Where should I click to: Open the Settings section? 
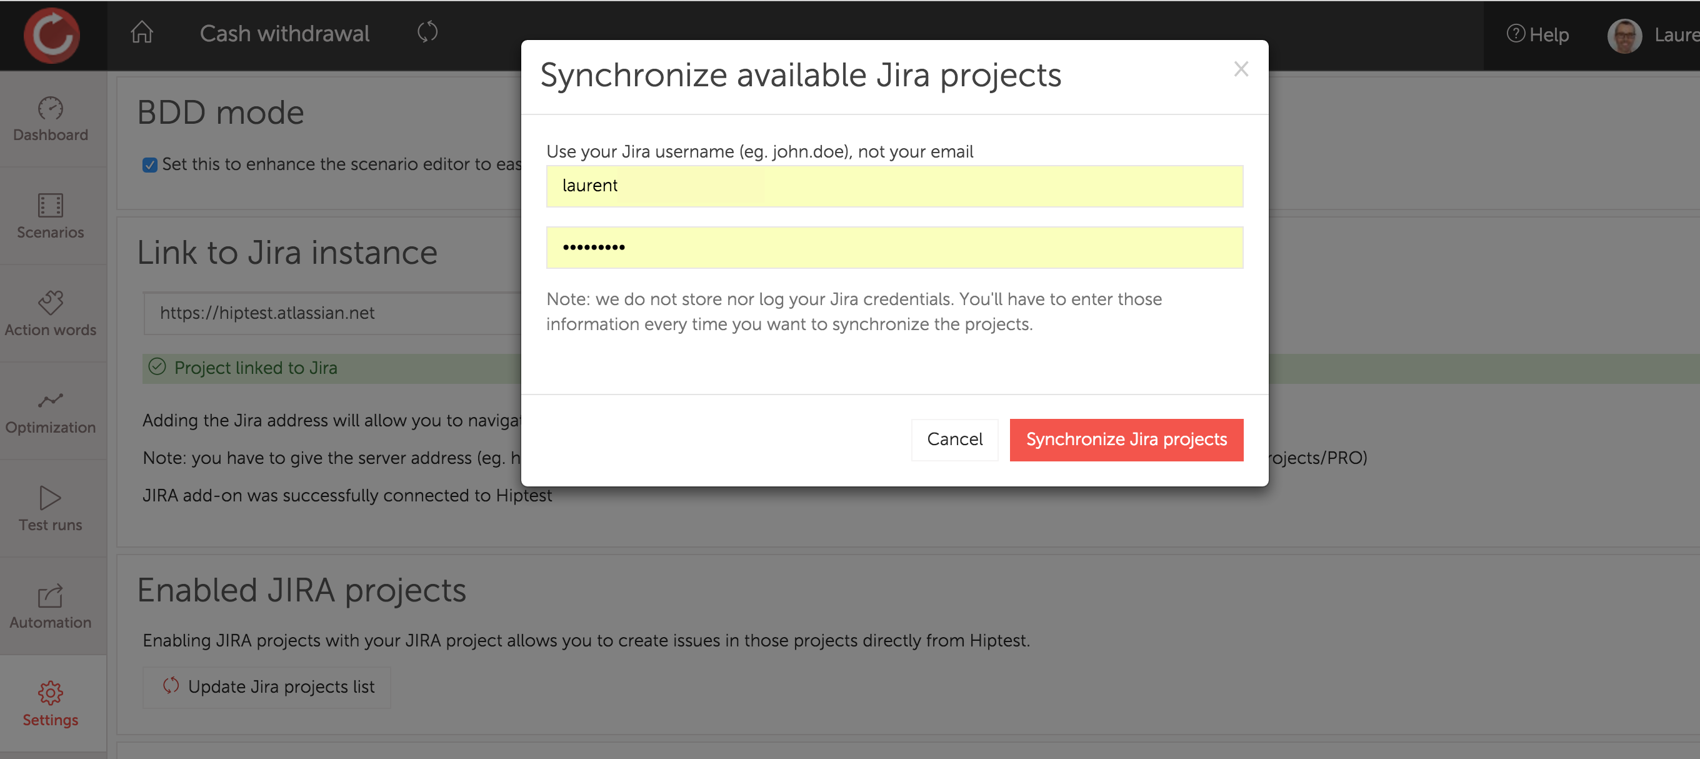pos(51,704)
